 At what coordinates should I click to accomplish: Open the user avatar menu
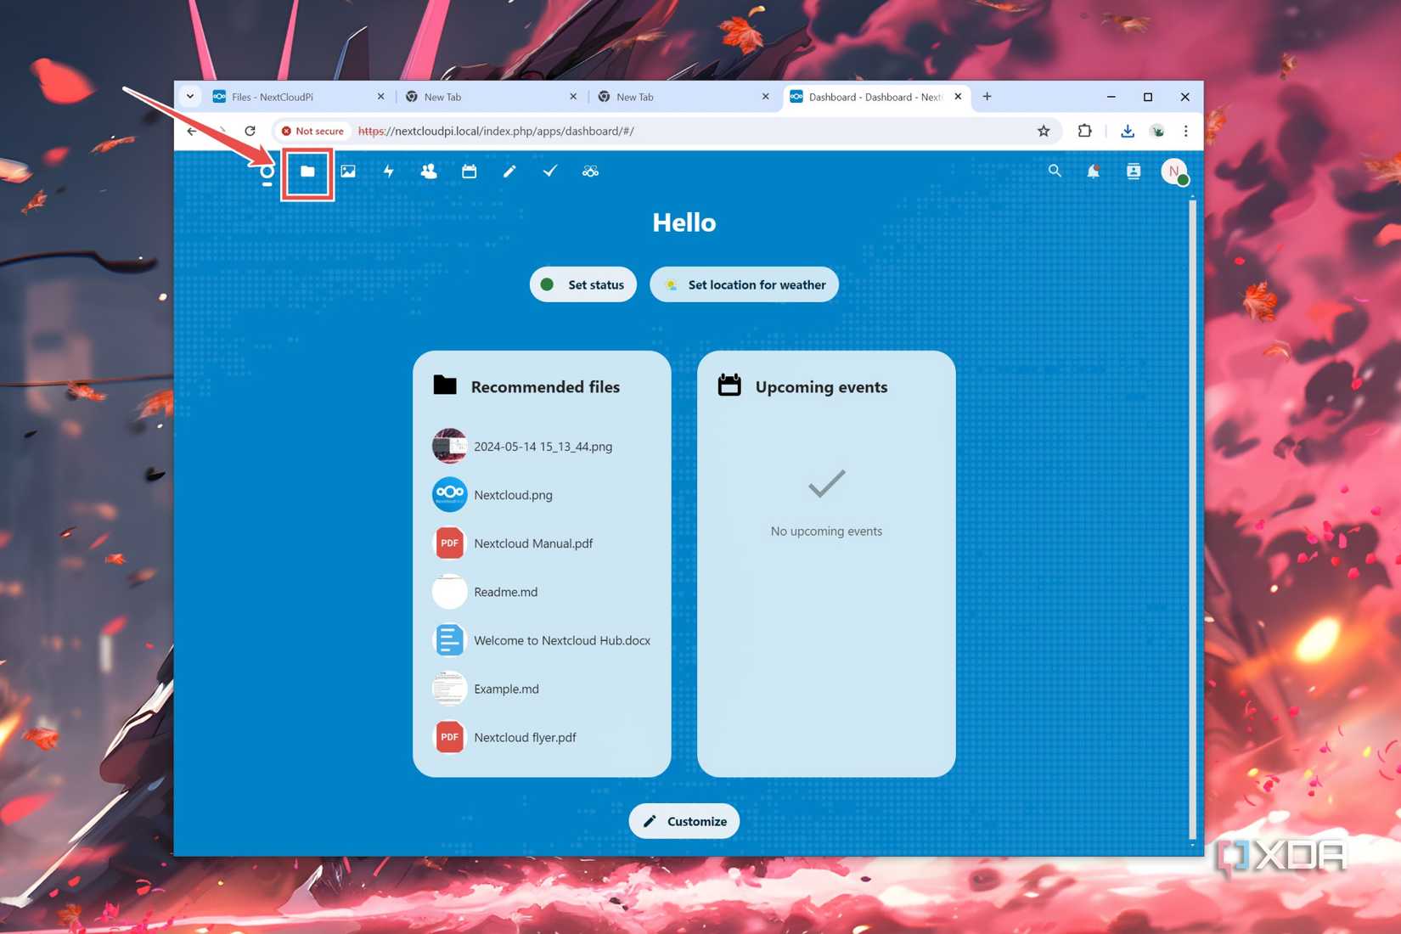click(1173, 171)
